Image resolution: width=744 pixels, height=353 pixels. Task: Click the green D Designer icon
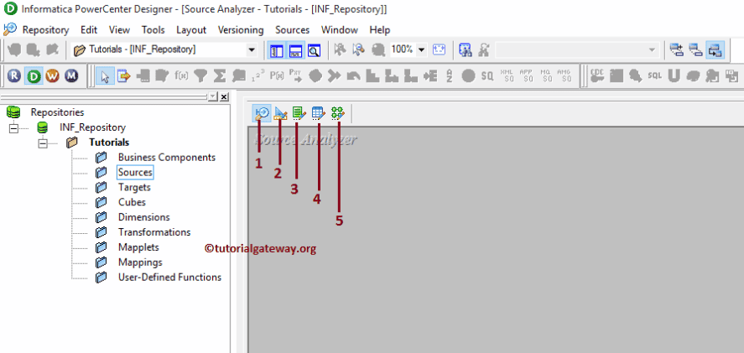[34, 75]
